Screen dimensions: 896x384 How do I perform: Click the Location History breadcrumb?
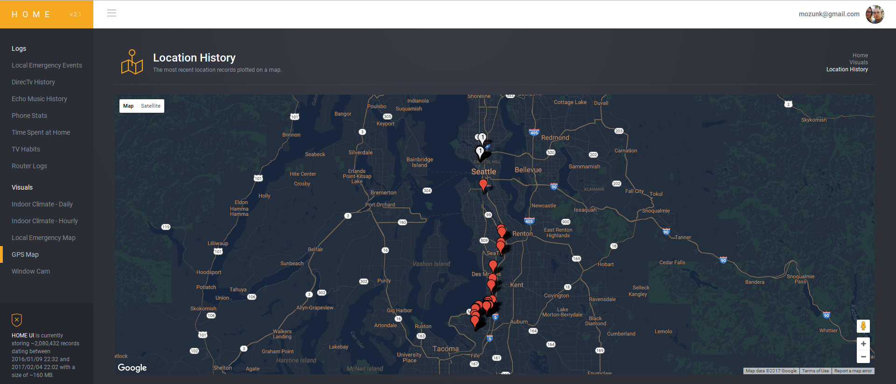[847, 69]
